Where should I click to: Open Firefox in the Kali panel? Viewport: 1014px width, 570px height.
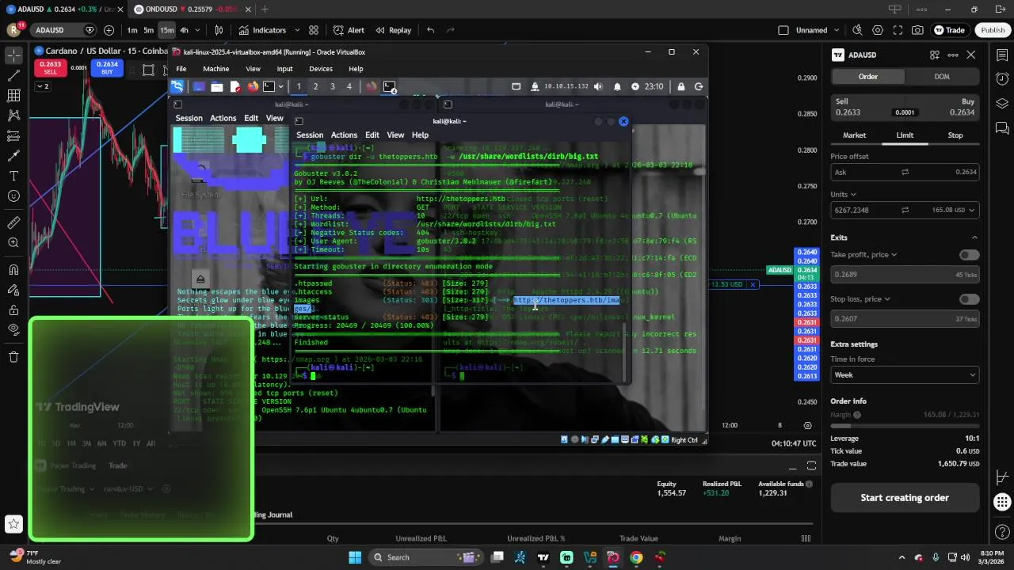pos(253,86)
